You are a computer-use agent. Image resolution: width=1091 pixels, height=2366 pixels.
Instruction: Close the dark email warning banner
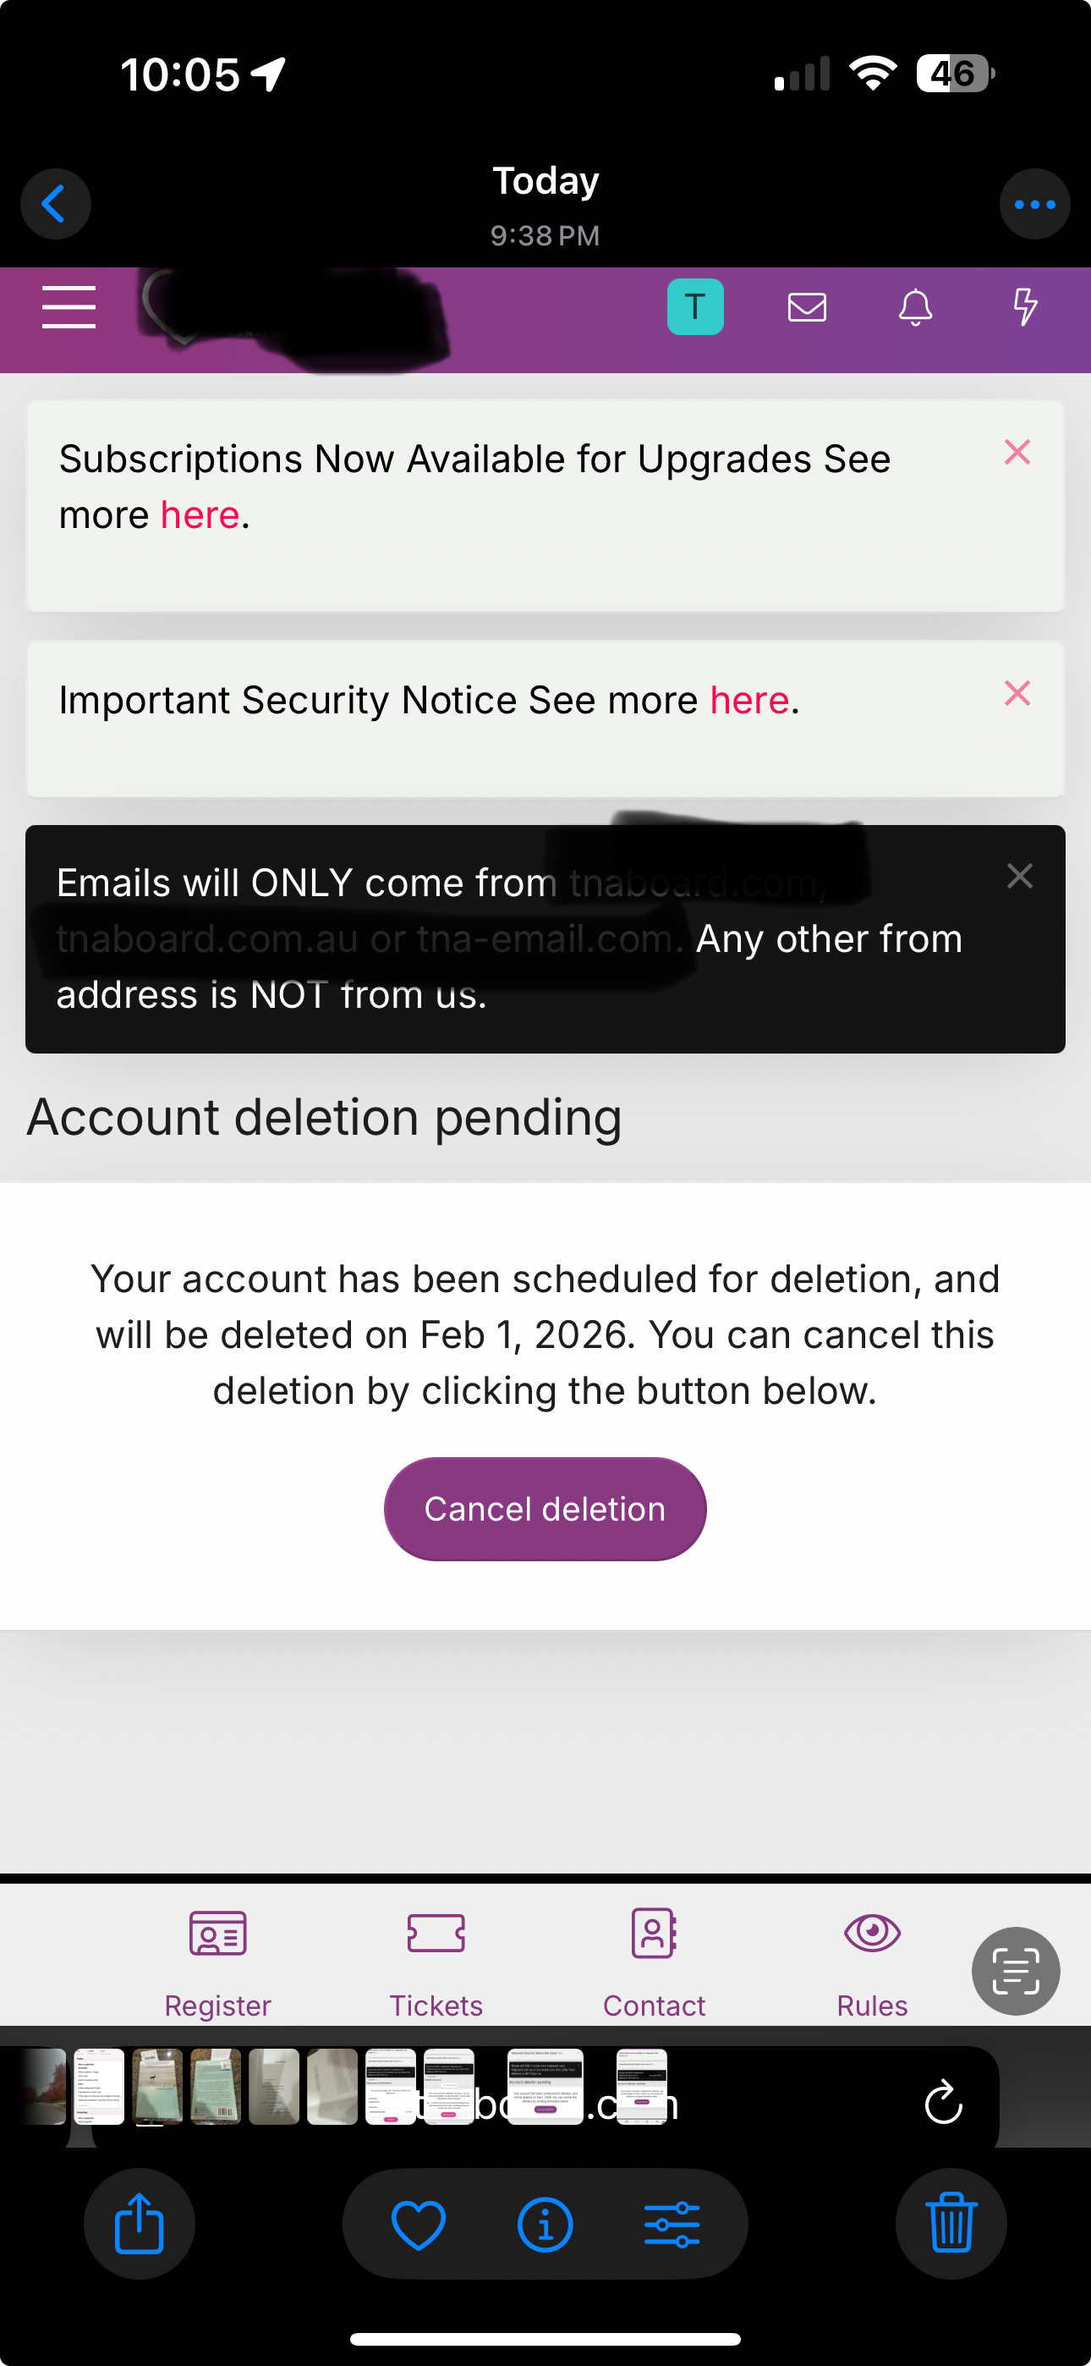click(x=1019, y=876)
